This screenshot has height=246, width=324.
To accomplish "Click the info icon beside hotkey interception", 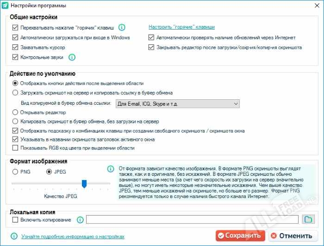I will coord(122,27).
